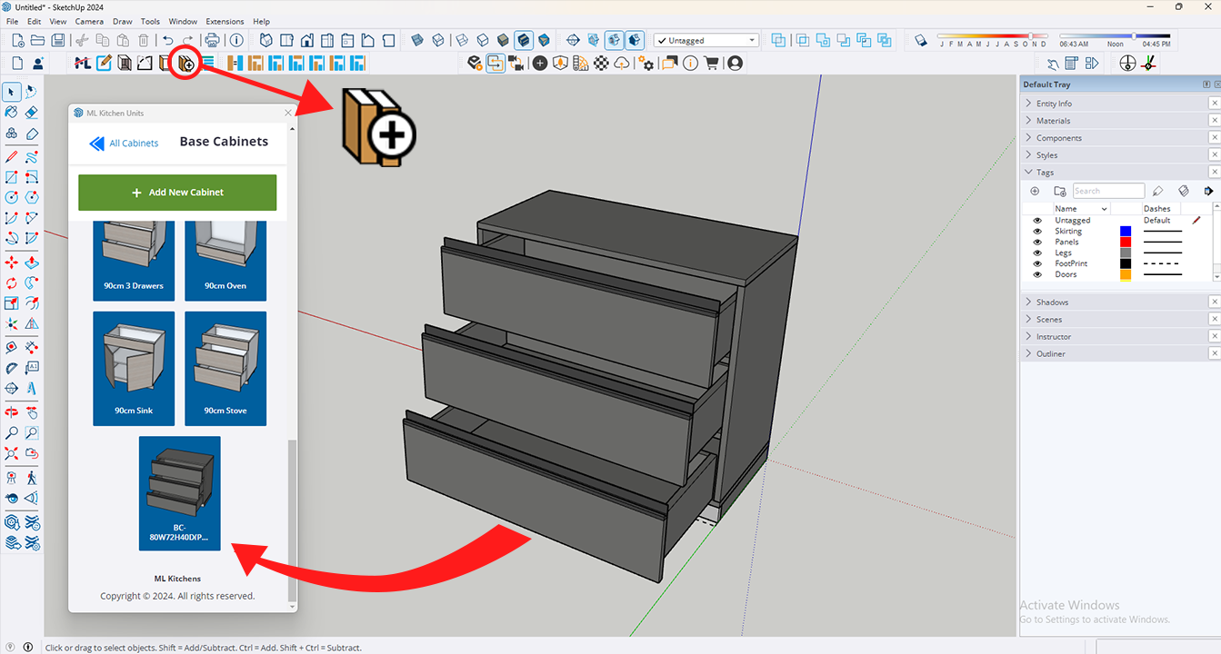Viewport: 1221px width, 654px height.
Task: Toggle visibility of the Panels tag
Action: tap(1037, 243)
